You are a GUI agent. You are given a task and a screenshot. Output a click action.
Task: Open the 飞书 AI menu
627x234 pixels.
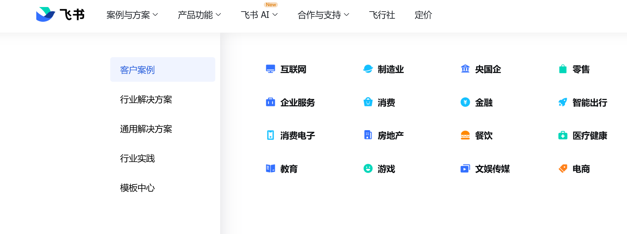[x=259, y=15]
